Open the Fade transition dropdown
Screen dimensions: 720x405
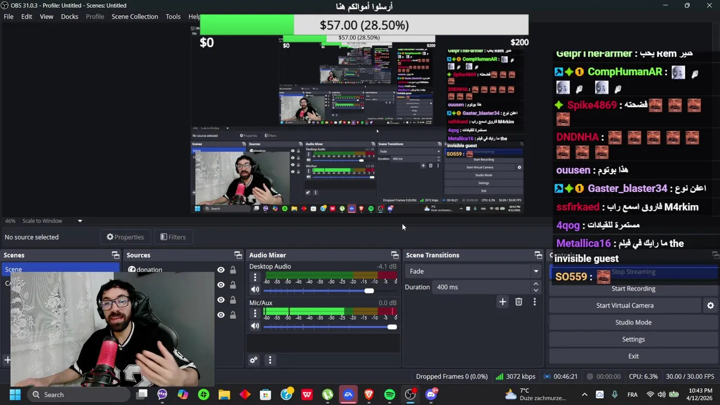tap(472, 271)
